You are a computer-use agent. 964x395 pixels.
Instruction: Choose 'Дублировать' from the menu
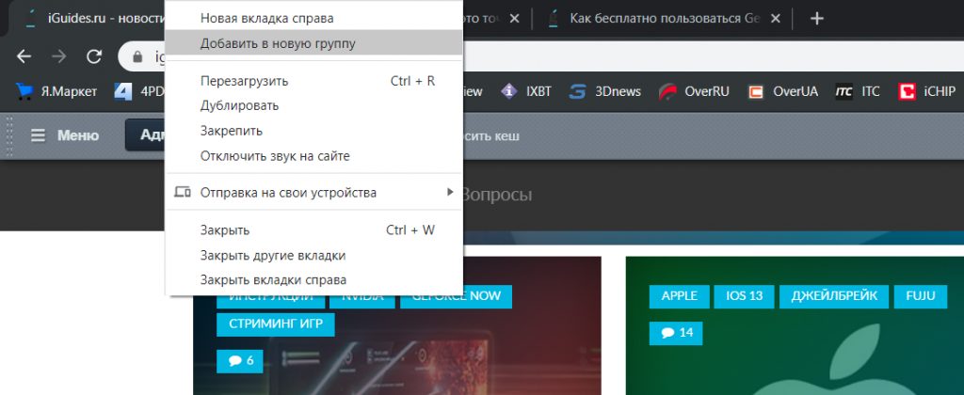click(x=314, y=105)
